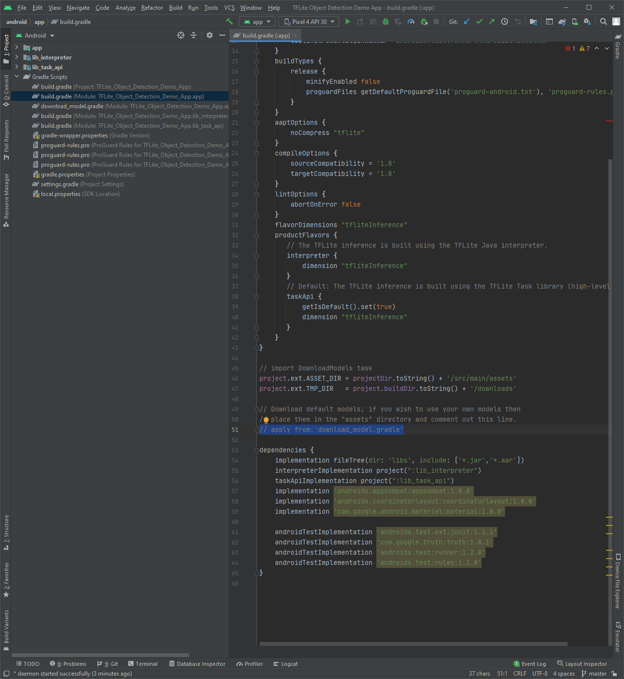624x679 pixels.
Task: Click Attach Debugger to Android Process icon
Action: (424, 21)
